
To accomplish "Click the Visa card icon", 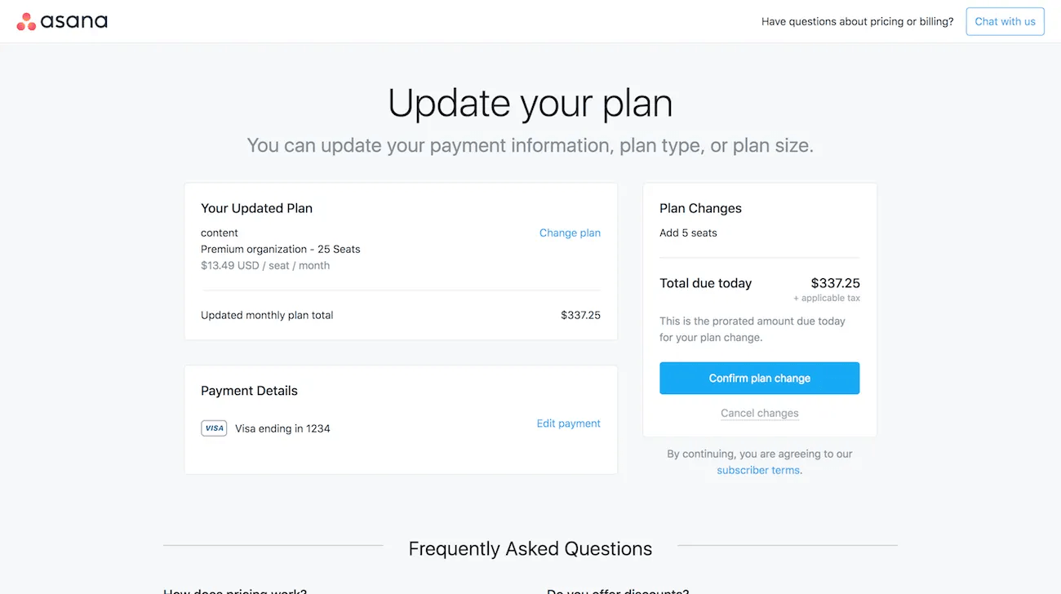I will coord(214,428).
